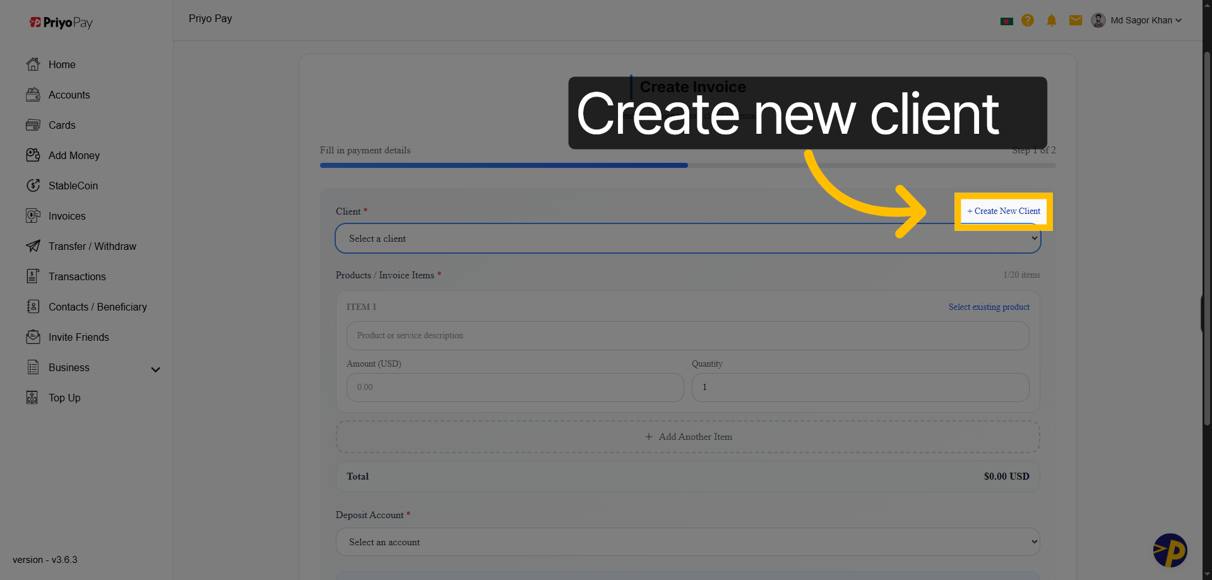Focus the Quantity input field

(860, 388)
